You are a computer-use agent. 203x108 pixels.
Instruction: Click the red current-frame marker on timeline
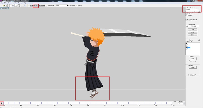(x=29, y=103)
